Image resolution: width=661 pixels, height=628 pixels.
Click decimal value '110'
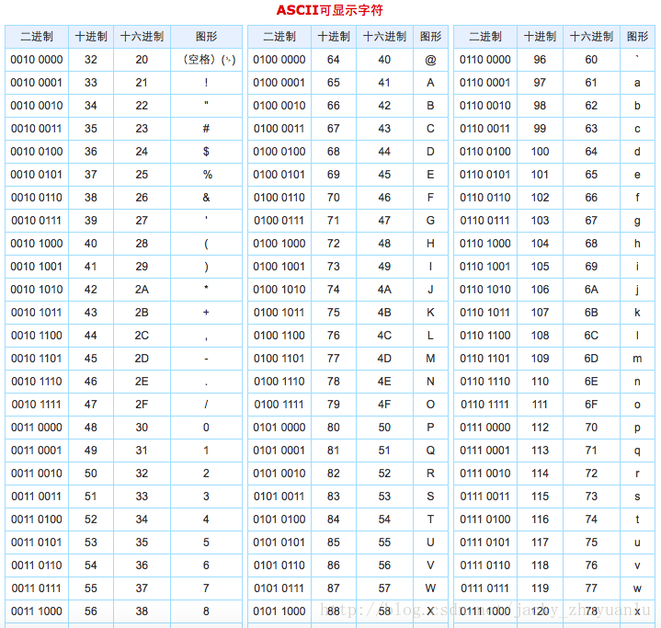coord(540,382)
